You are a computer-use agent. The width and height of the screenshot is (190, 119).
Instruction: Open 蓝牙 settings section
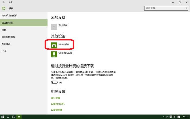pyautogui.click(x=24, y=30)
